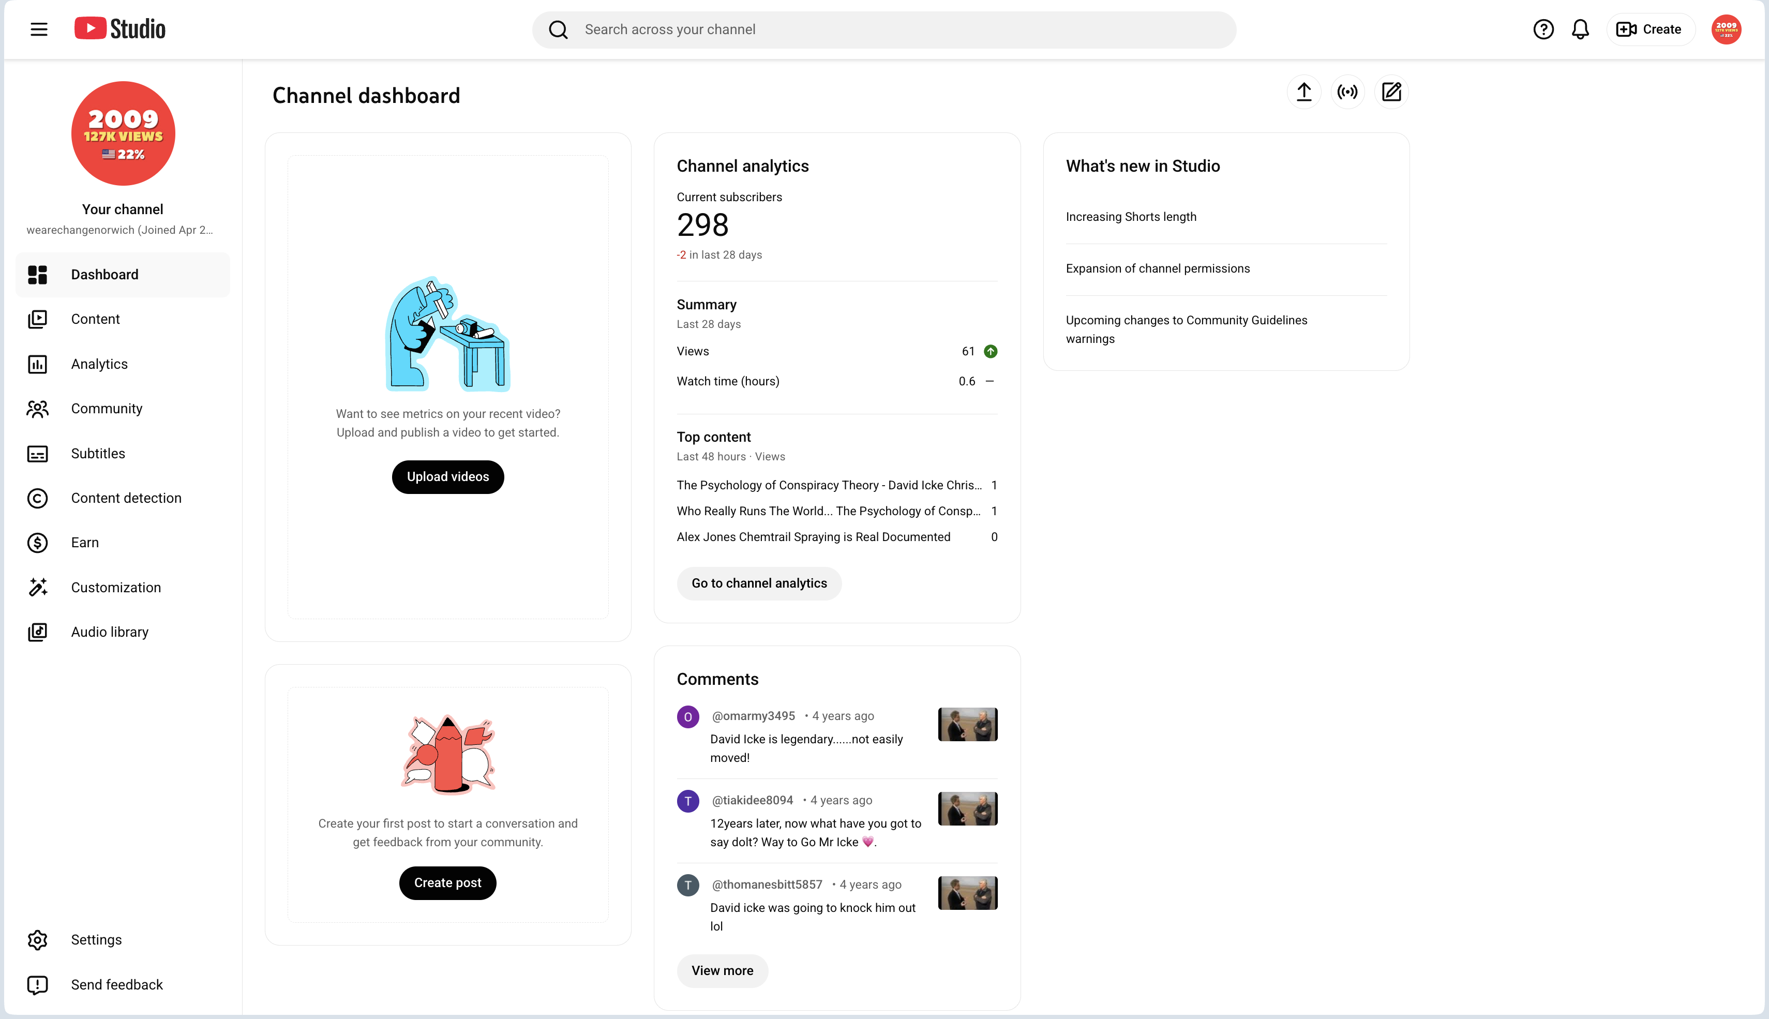Click the create post pencil icon
Viewport: 1769px width, 1019px height.
click(1391, 92)
